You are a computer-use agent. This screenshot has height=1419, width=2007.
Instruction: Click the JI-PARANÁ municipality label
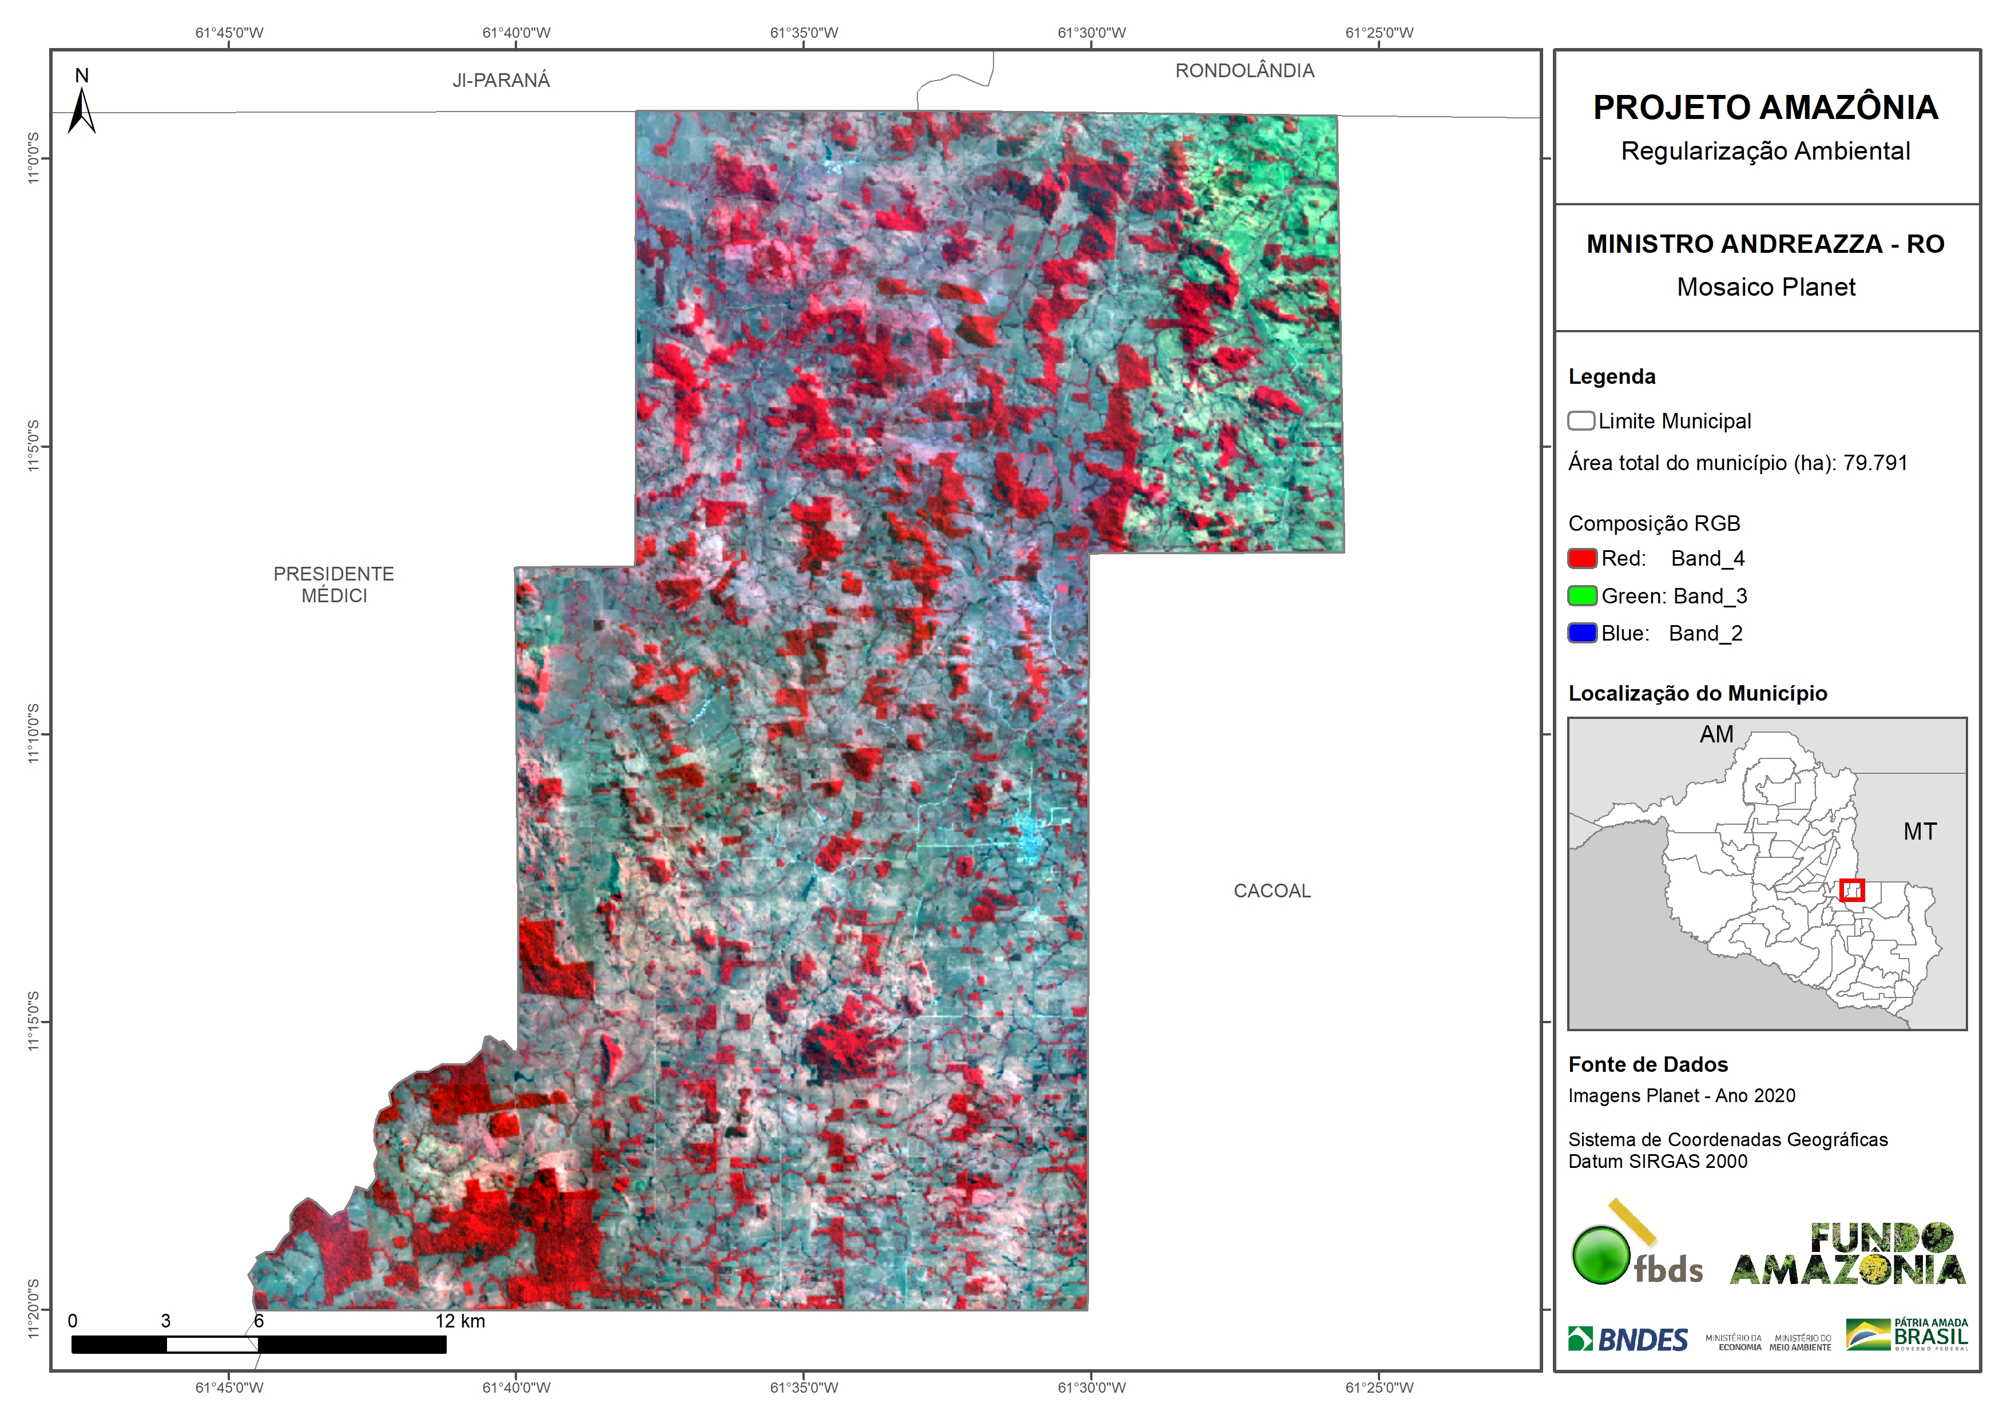coord(501,81)
